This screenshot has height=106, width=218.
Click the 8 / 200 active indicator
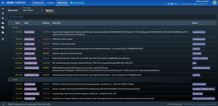pos(171,4)
